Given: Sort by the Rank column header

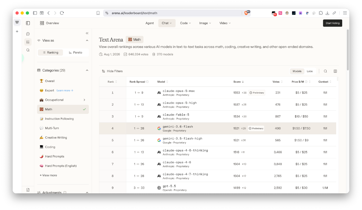Looking at the screenshot, I should (x=112, y=82).
